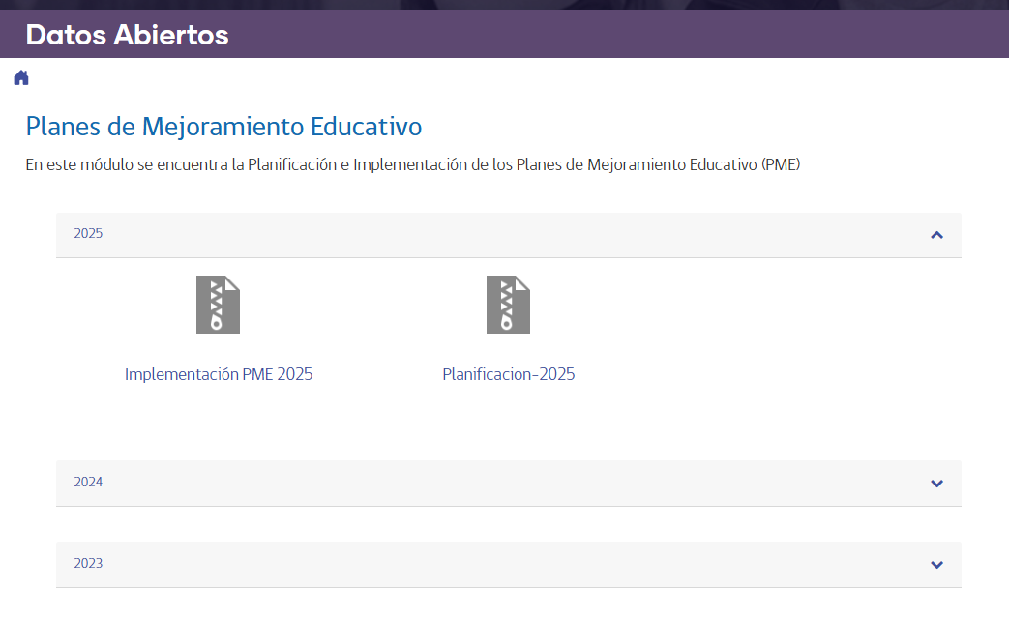Viewport: 1009px width, 617px height.
Task: Collapse the 2025 section using its up chevron
Action: click(x=935, y=235)
